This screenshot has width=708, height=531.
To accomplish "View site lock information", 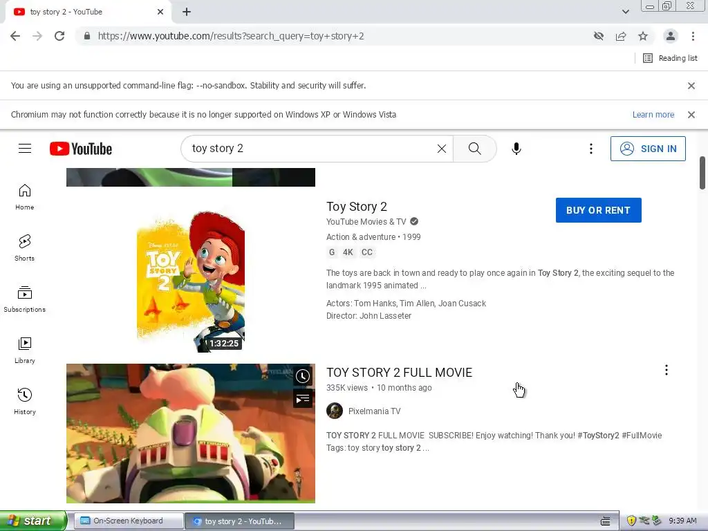I will click(x=87, y=36).
